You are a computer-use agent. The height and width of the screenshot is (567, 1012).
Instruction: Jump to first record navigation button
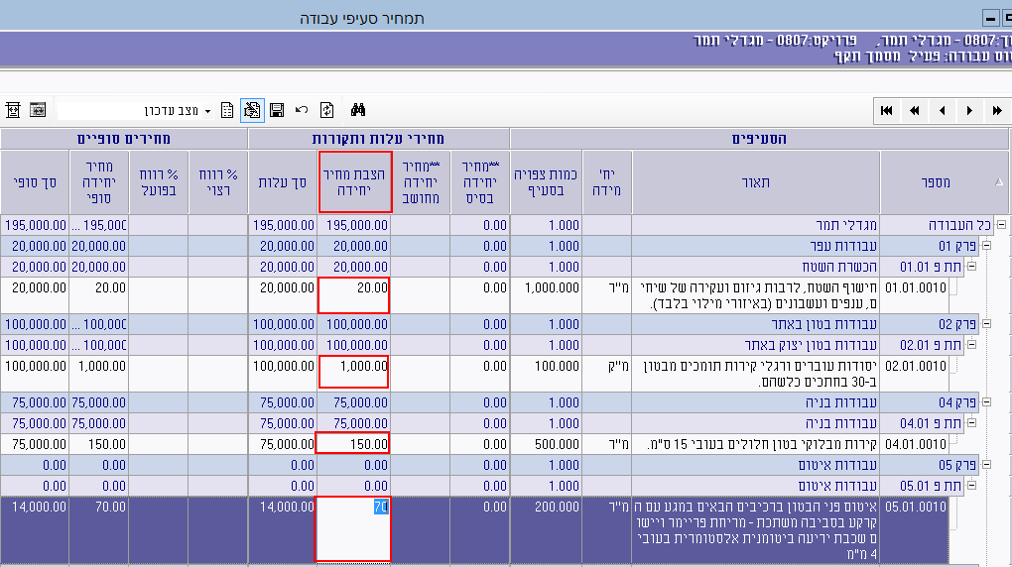tap(886, 110)
